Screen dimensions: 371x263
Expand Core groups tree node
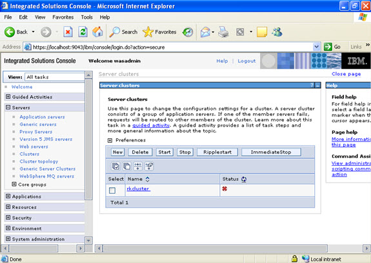pos(14,184)
